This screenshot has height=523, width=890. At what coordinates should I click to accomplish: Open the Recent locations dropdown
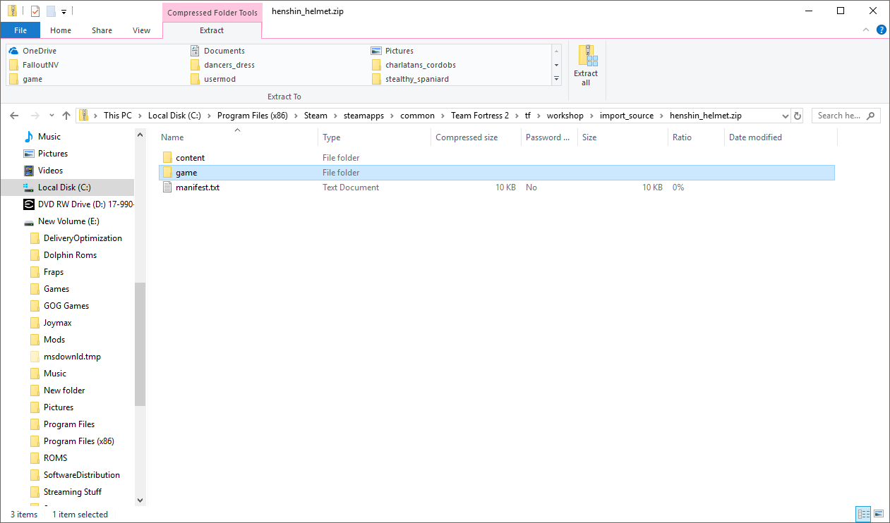point(52,116)
